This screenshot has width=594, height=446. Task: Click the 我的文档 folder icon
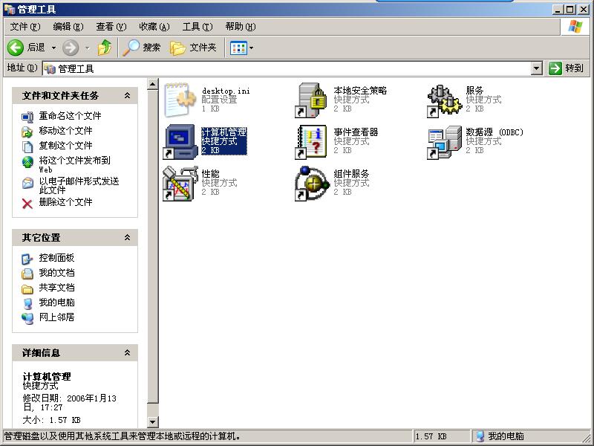[27, 274]
